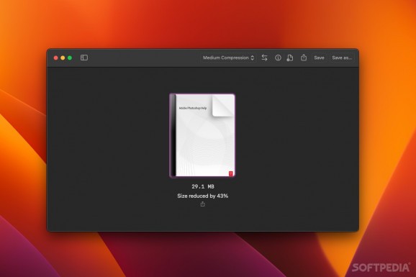Toggle the sidebar panel icon

pyautogui.click(x=84, y=58)
